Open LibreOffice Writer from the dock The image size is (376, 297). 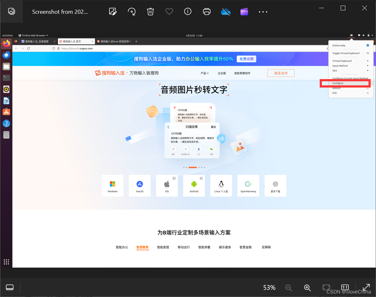[x=6, y=101]
